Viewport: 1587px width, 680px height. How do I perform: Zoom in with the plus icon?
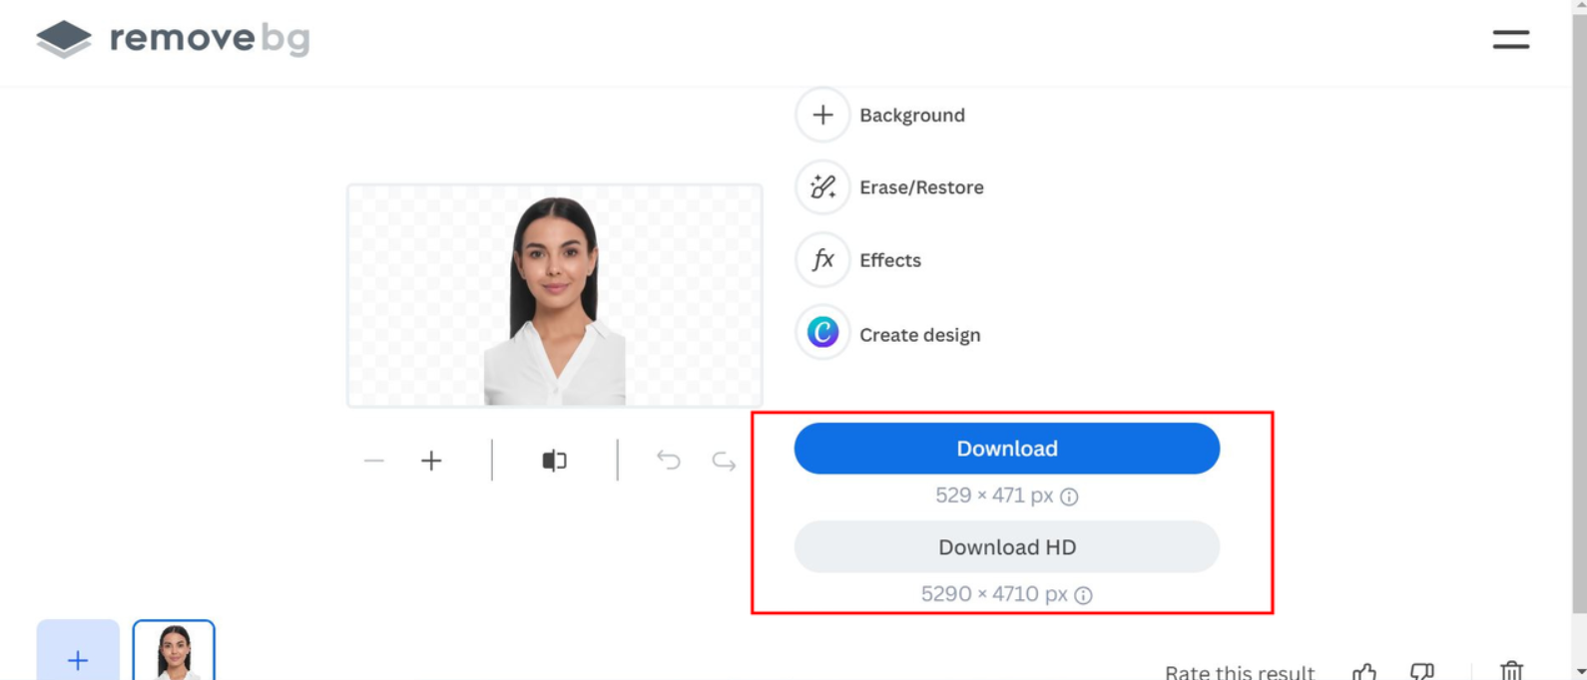tap(431, 461)
